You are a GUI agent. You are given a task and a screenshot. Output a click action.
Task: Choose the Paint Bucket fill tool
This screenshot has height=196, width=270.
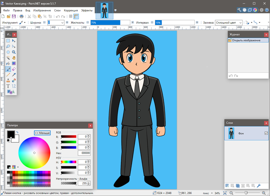[8, 64]
